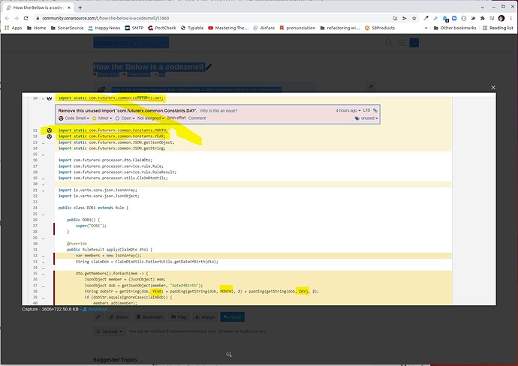
Task: Click the lock icon beside the URL
Action: [x=38, y=18]
